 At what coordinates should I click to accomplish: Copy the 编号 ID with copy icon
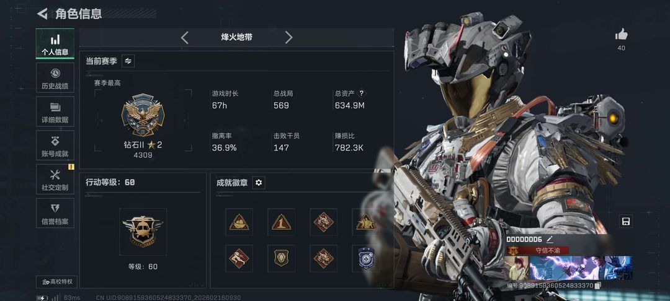(599, 285)
